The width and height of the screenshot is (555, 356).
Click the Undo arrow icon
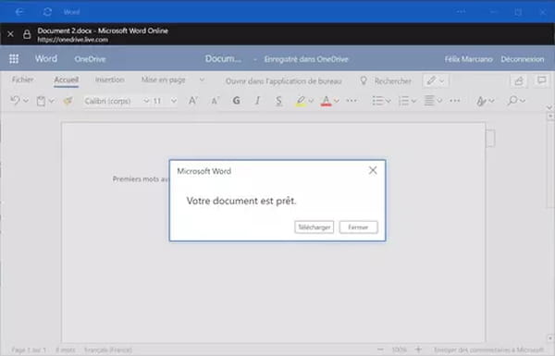point(15,101)
